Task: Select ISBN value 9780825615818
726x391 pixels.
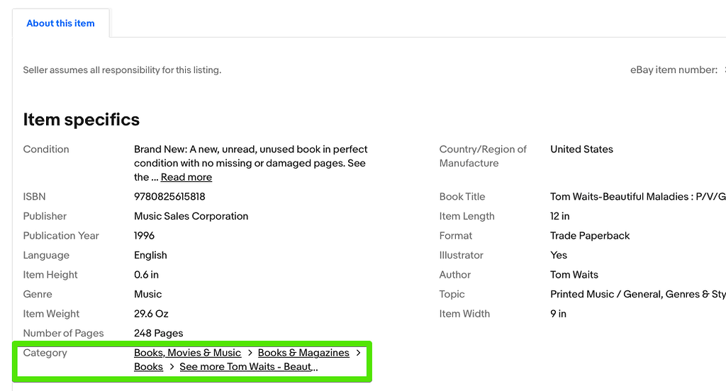Action: [x=169, y=197]
